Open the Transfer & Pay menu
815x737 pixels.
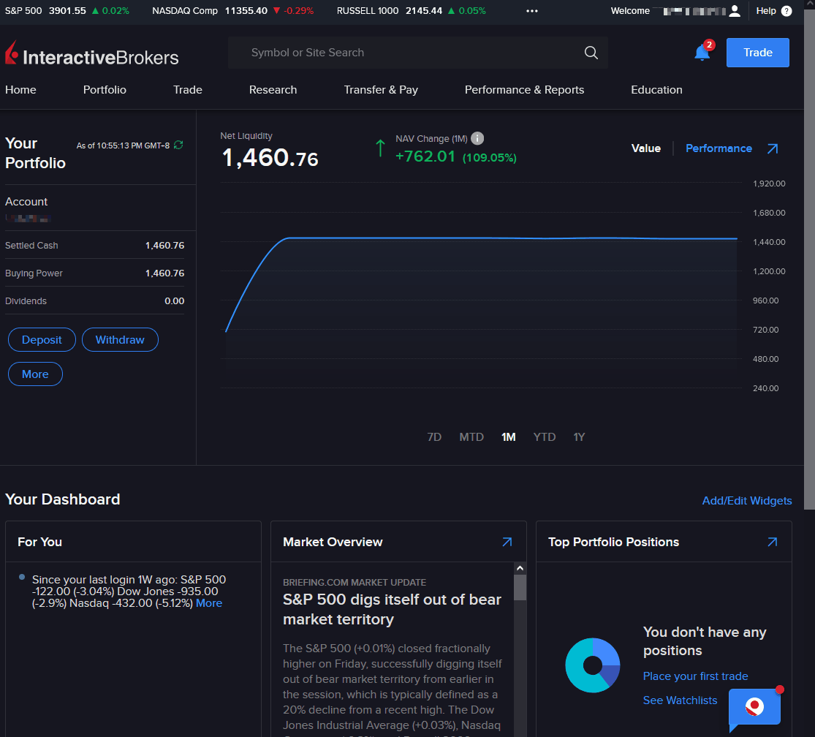pos(381,90)
